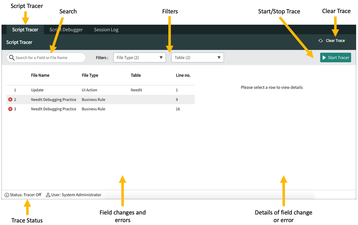Viewport: 358px width, 225px height.
Task: Select the Script Tracer tab
Action: point(25,29)
